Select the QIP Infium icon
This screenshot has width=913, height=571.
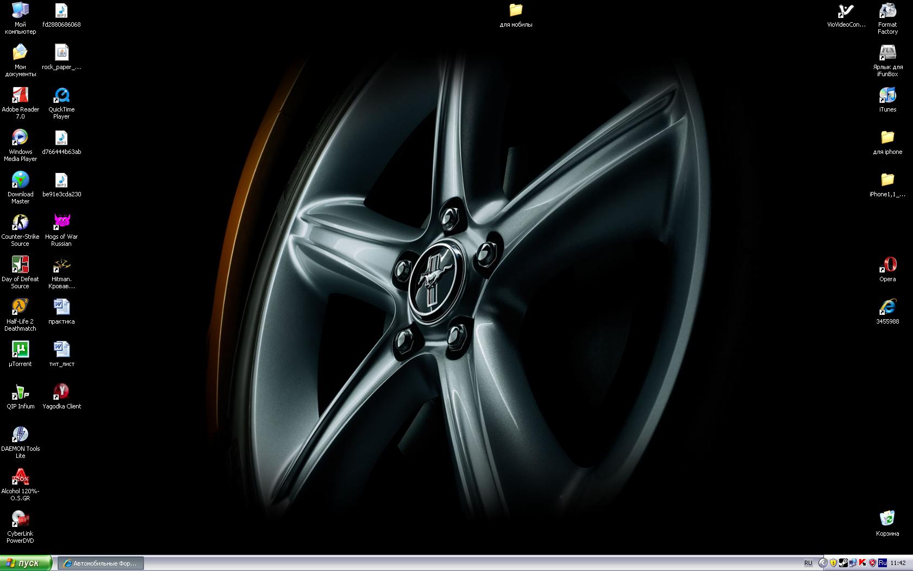click(20, 392)
